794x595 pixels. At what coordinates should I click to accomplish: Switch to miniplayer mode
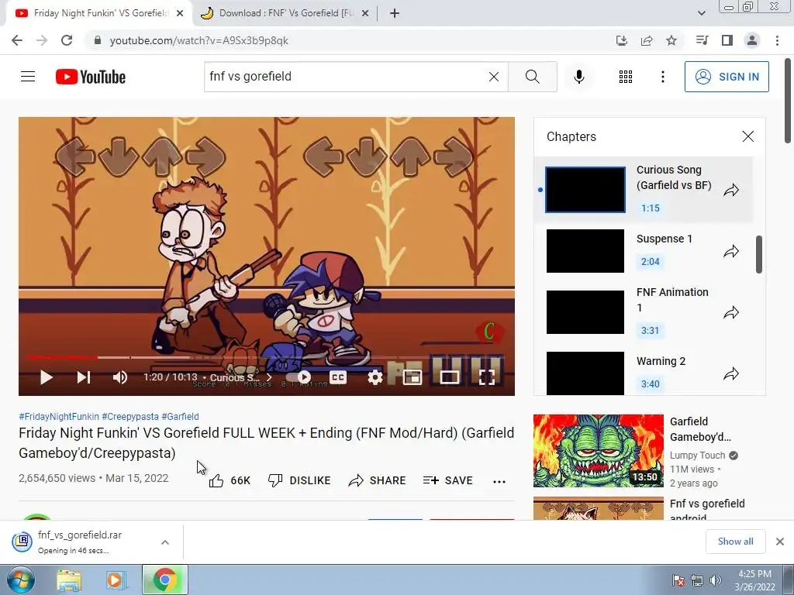tap(413, 377)
